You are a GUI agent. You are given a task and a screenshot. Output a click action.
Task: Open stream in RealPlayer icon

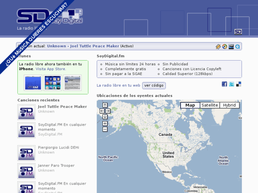pos(231,46)
